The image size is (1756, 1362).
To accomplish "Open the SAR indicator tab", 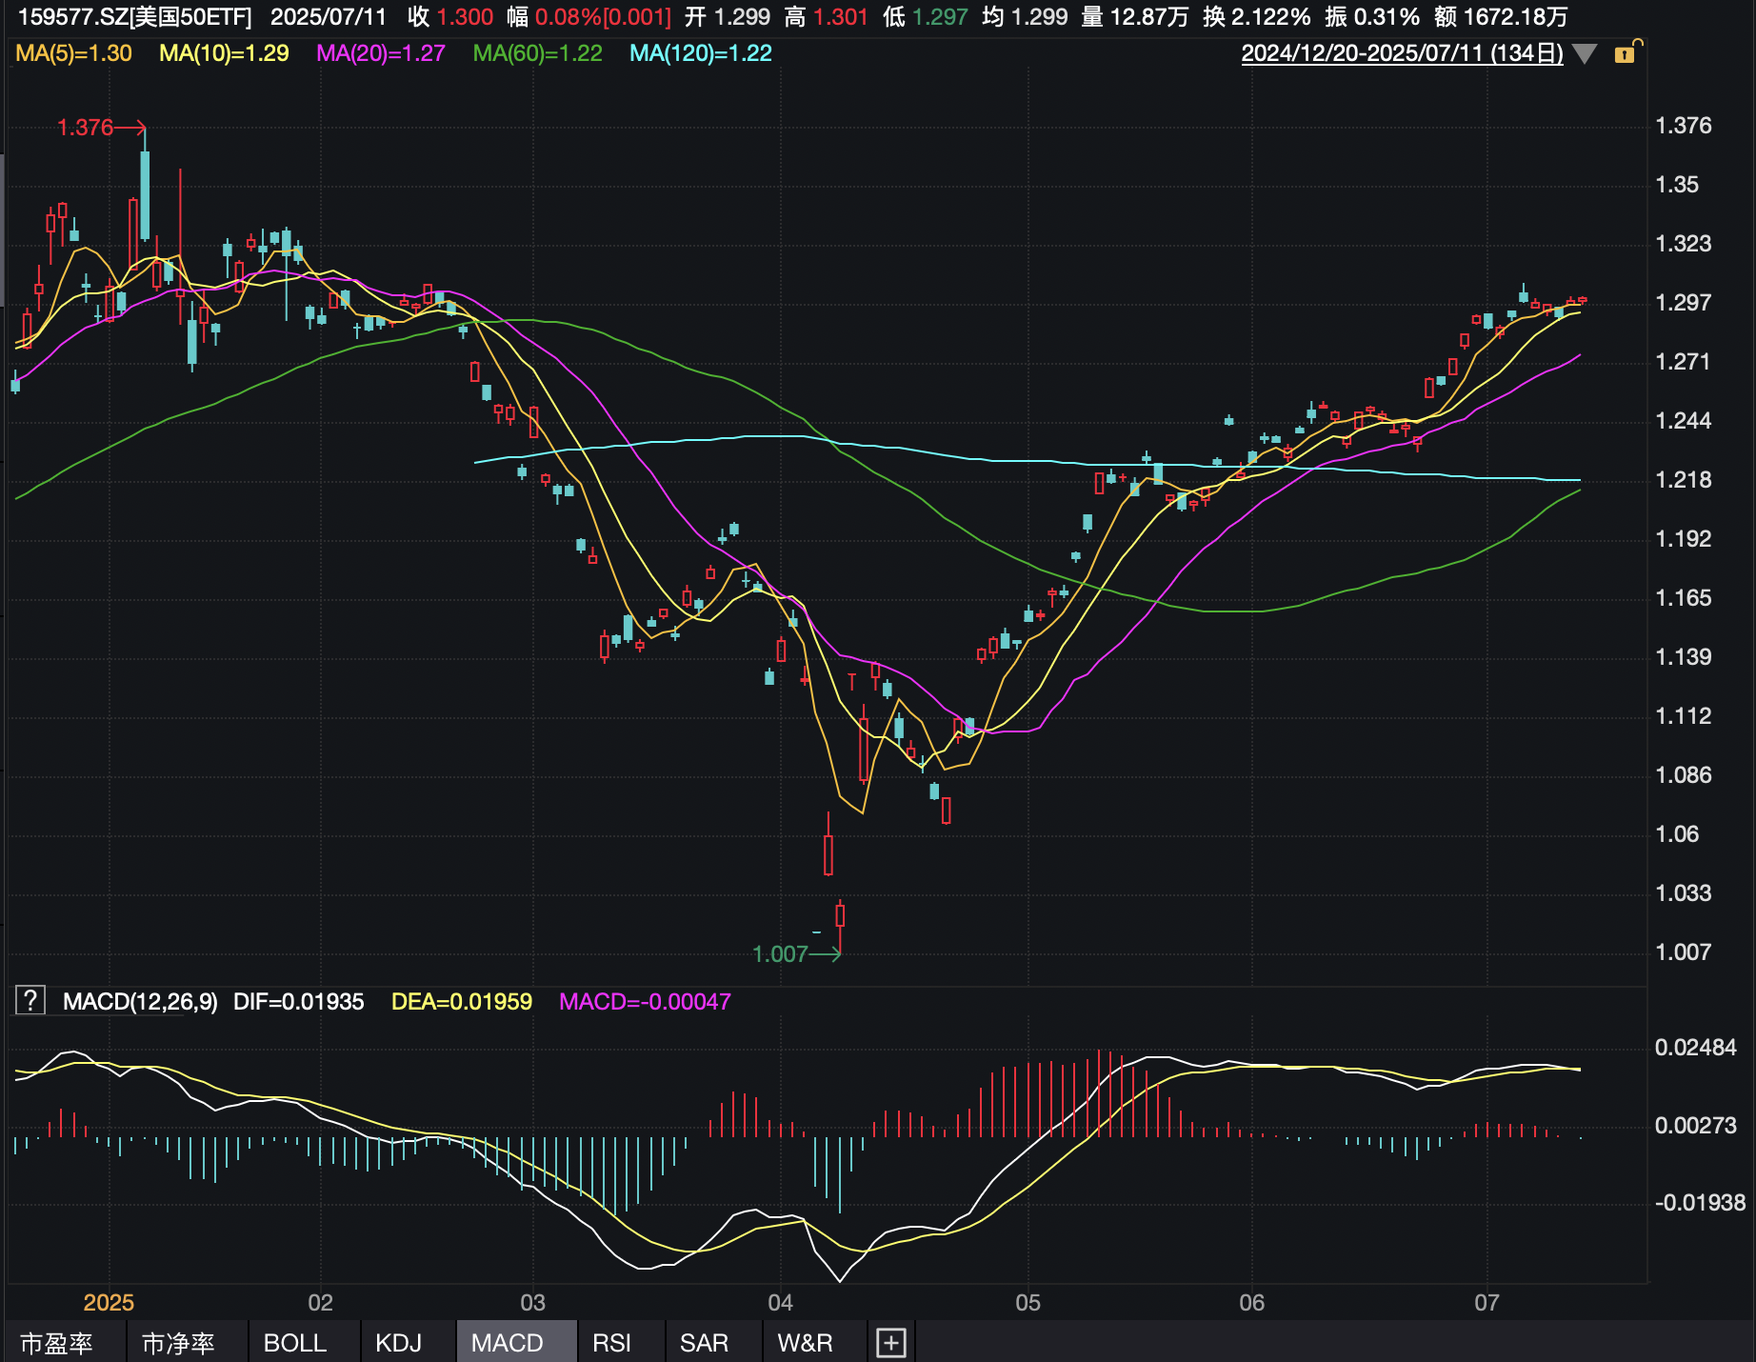I will [704, 1343].
